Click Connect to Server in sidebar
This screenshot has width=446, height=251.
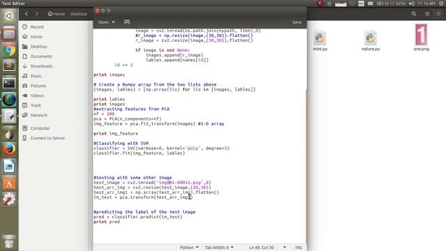coord(47,138)
